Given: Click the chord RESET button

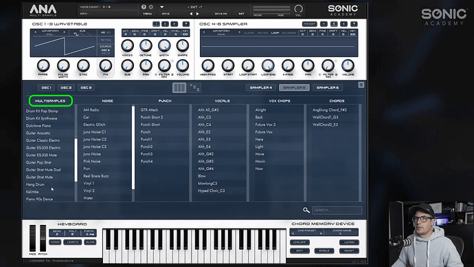Looking at the screenshot, I should (x=349, y=250).
